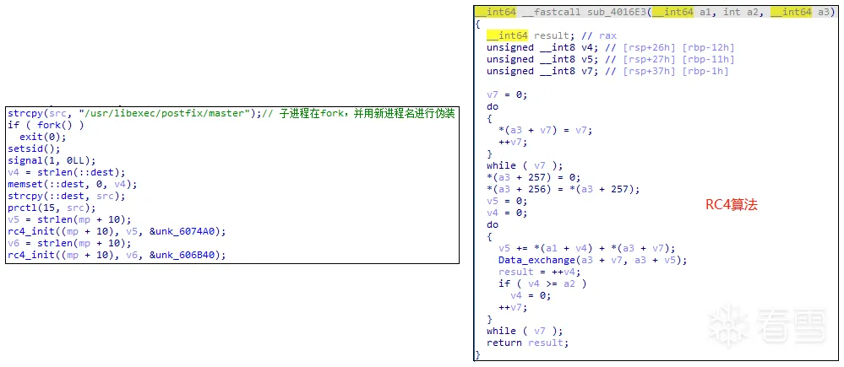844x367 pixels.
Task: Select the "v5 = 0;" assignment
Action: tap(507, 201)
